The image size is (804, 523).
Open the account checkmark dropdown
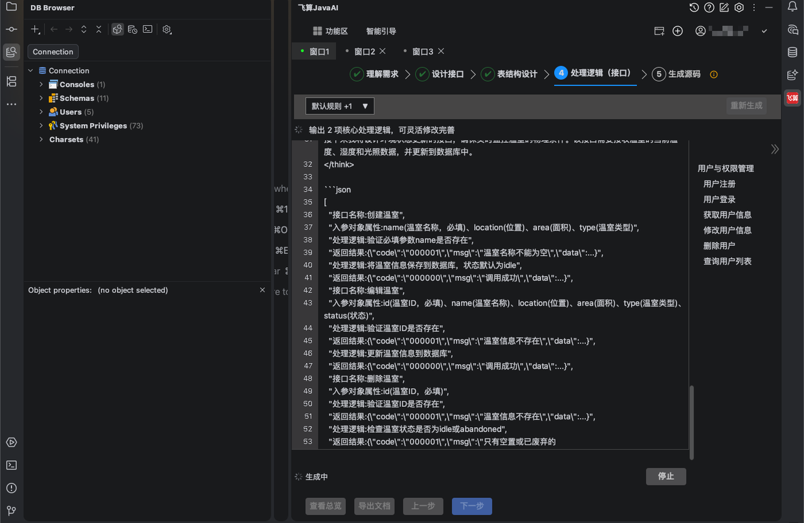(x=764, y=31)
